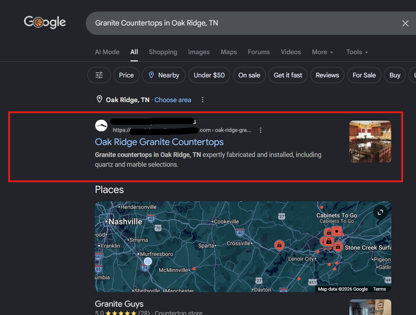
Task: Click the Terms link on the map
Action: coord(379,289)
